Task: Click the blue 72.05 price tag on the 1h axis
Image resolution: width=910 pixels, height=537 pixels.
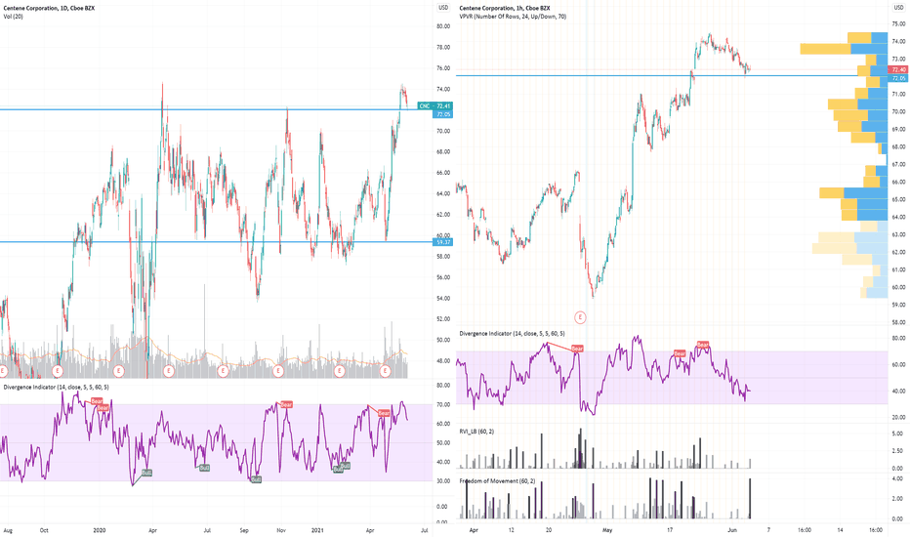Action: pyautogui.click(x=898, y=78)
